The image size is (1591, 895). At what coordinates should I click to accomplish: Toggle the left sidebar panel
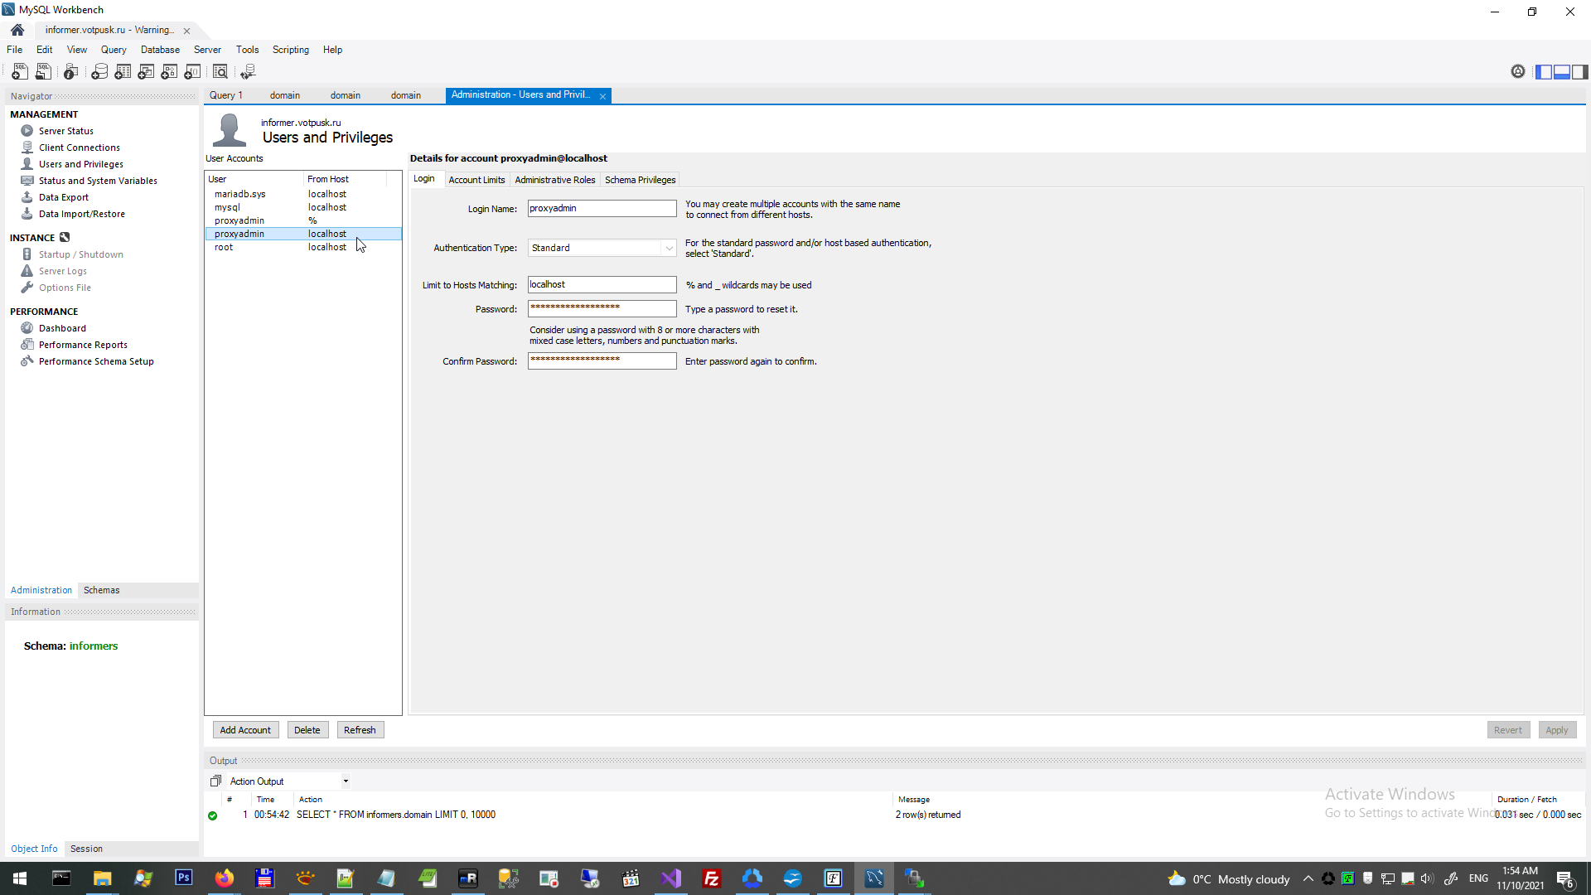coord(1544,72)
